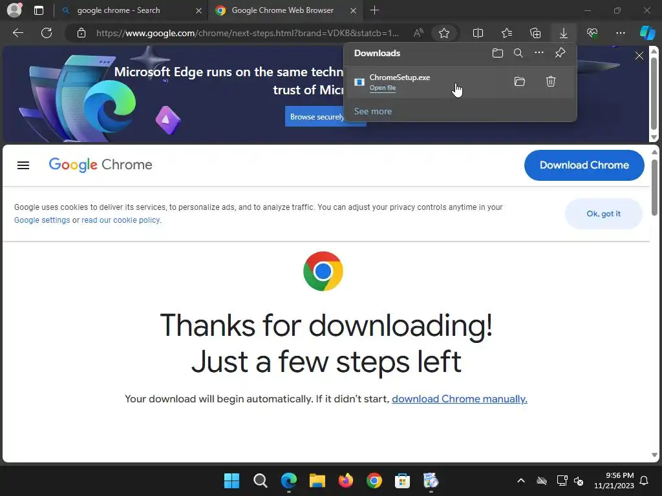Launch the Copilot sidebar icon

[x=647, y=33]
